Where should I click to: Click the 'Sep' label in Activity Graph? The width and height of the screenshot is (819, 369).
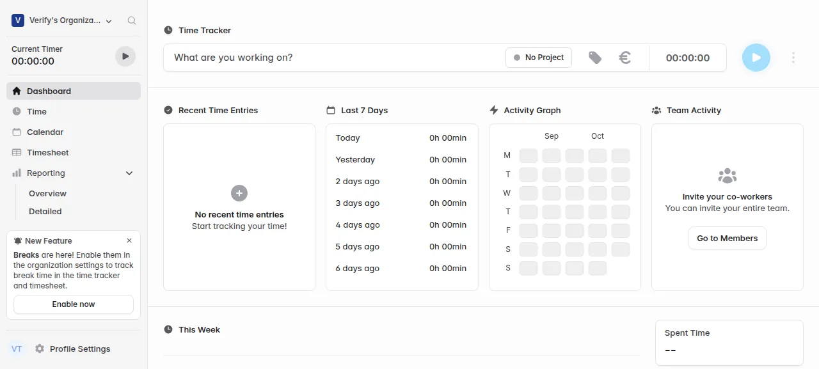[x=552, y=136]
